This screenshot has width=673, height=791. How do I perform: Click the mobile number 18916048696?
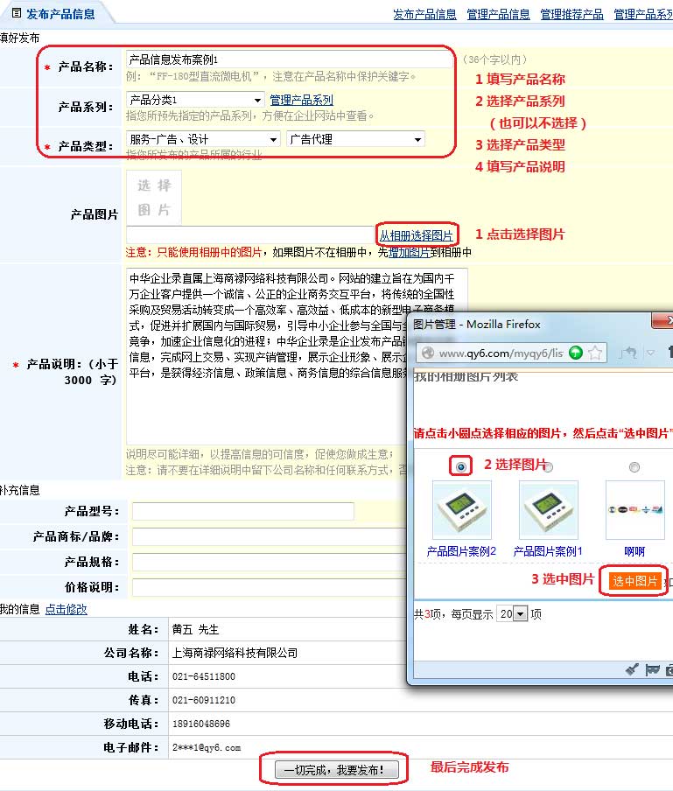tap(200, 724)
